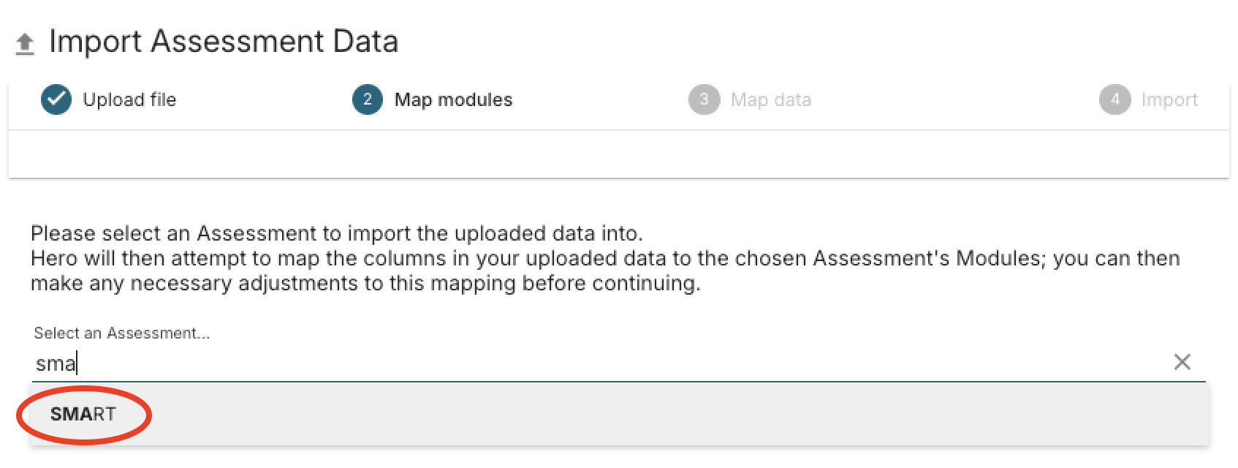
Task: Click into the assessment field containing 'sma'
Action: coord(599,363)
